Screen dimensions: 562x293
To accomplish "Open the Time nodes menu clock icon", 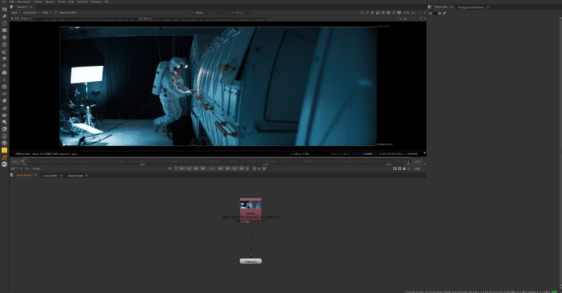I will point(4,23).
